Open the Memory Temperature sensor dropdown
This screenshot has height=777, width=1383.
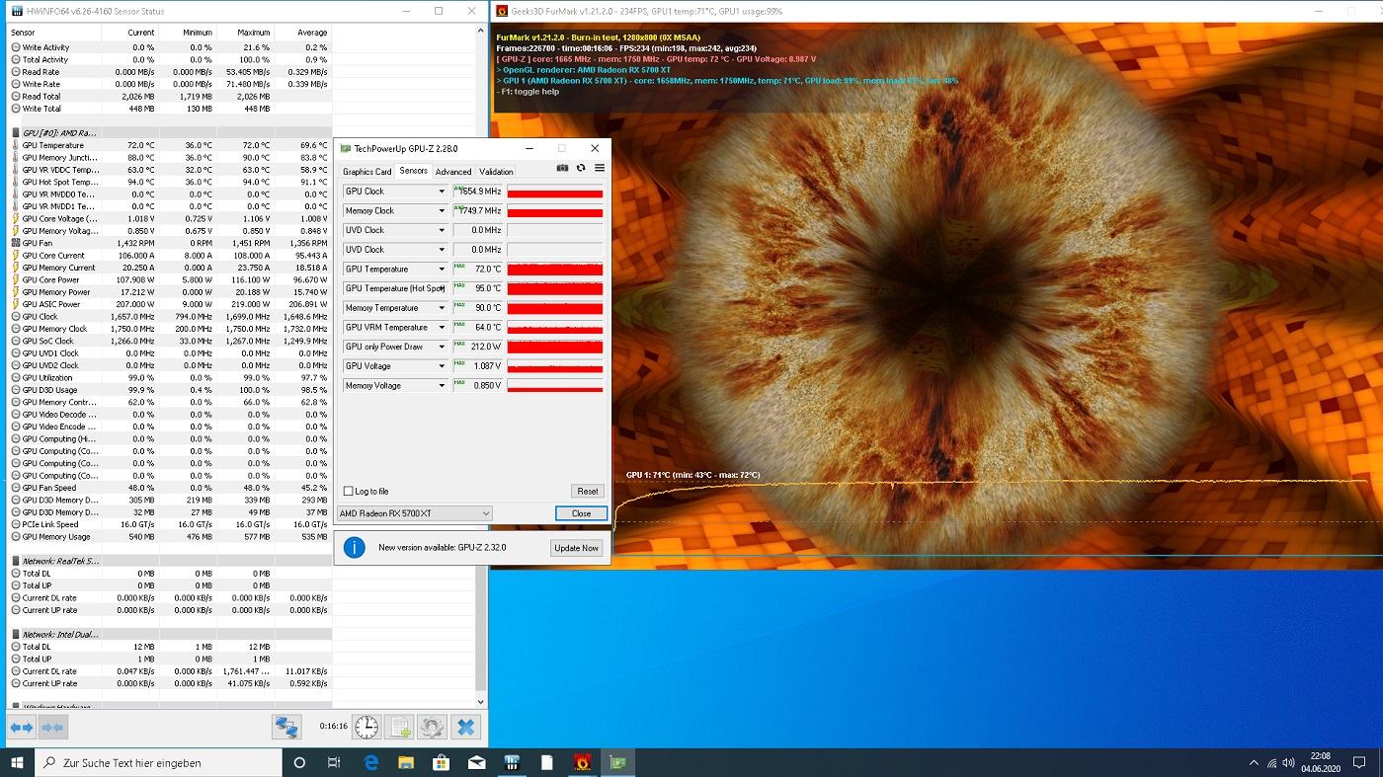[442, 308]
